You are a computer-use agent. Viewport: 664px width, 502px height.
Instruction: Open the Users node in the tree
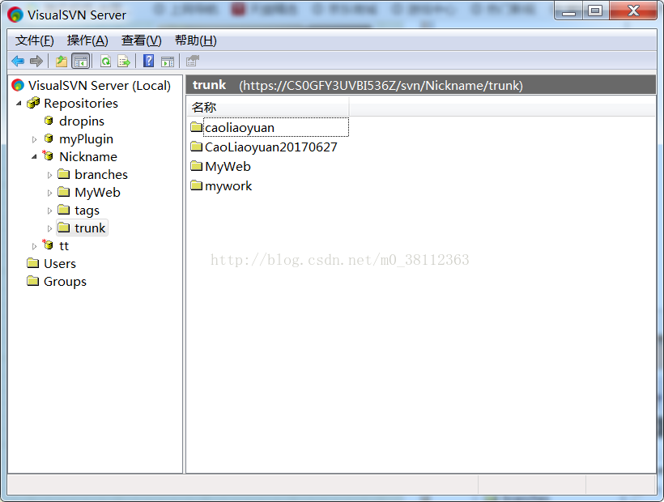(x=60, y=264)
